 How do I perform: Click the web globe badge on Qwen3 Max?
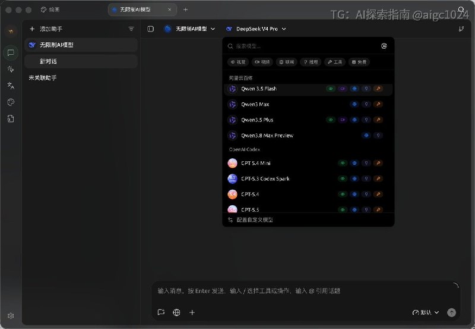[x=354, y=104]
